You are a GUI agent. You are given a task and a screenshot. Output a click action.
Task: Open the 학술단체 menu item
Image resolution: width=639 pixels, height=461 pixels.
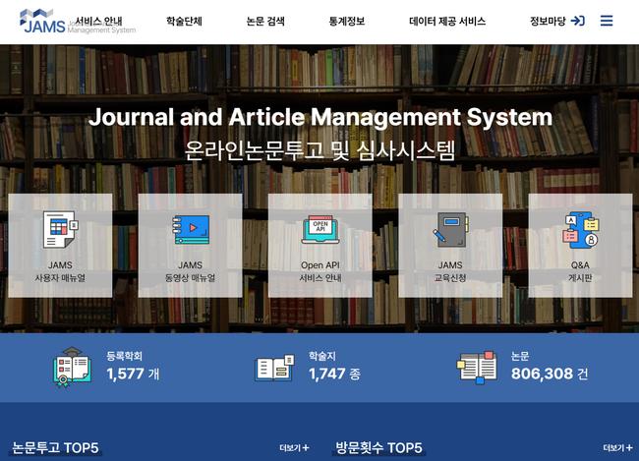(x=184, y=21)
